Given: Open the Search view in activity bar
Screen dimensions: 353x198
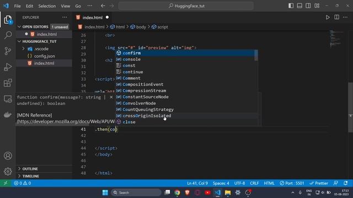Looking at the screenshot, I should [x=8, y=35].
